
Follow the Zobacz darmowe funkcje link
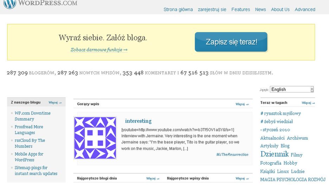tap(99, 50)
